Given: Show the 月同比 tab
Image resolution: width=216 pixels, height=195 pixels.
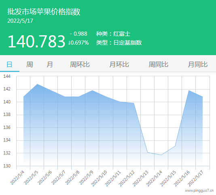Looking at the screenshot, I should tap(198, 64).
